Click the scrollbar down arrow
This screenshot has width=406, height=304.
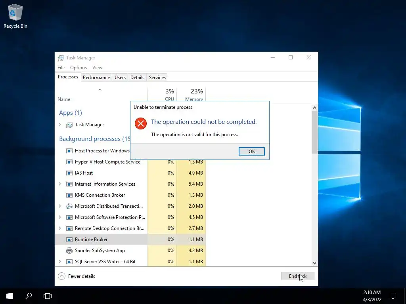[x=314, y=263]
